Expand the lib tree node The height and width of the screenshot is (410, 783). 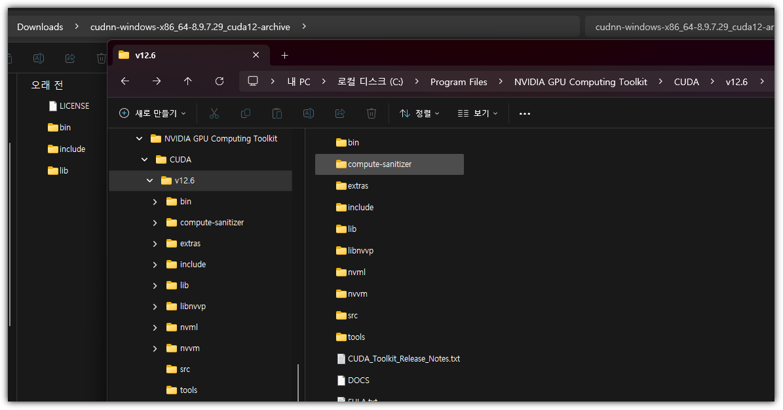point(155,286)
